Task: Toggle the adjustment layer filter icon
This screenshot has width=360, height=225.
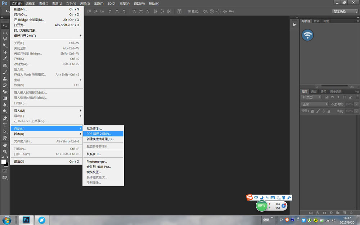Action: (332, 97)
